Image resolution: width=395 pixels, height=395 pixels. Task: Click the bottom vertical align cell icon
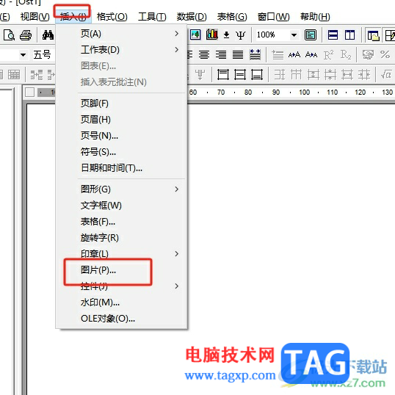[257, 75]
